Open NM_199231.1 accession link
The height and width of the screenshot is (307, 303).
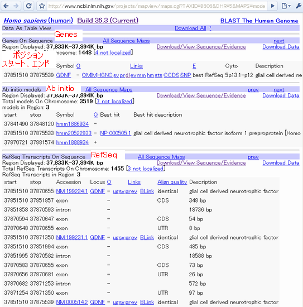[x=72, y=237]
